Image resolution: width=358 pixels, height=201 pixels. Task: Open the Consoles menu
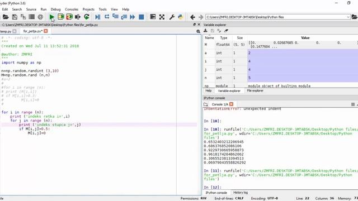click(x=72, y=9)
